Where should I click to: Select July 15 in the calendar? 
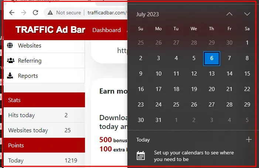(247, 74)
